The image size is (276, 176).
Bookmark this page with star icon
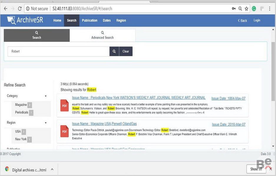[246, 9]
